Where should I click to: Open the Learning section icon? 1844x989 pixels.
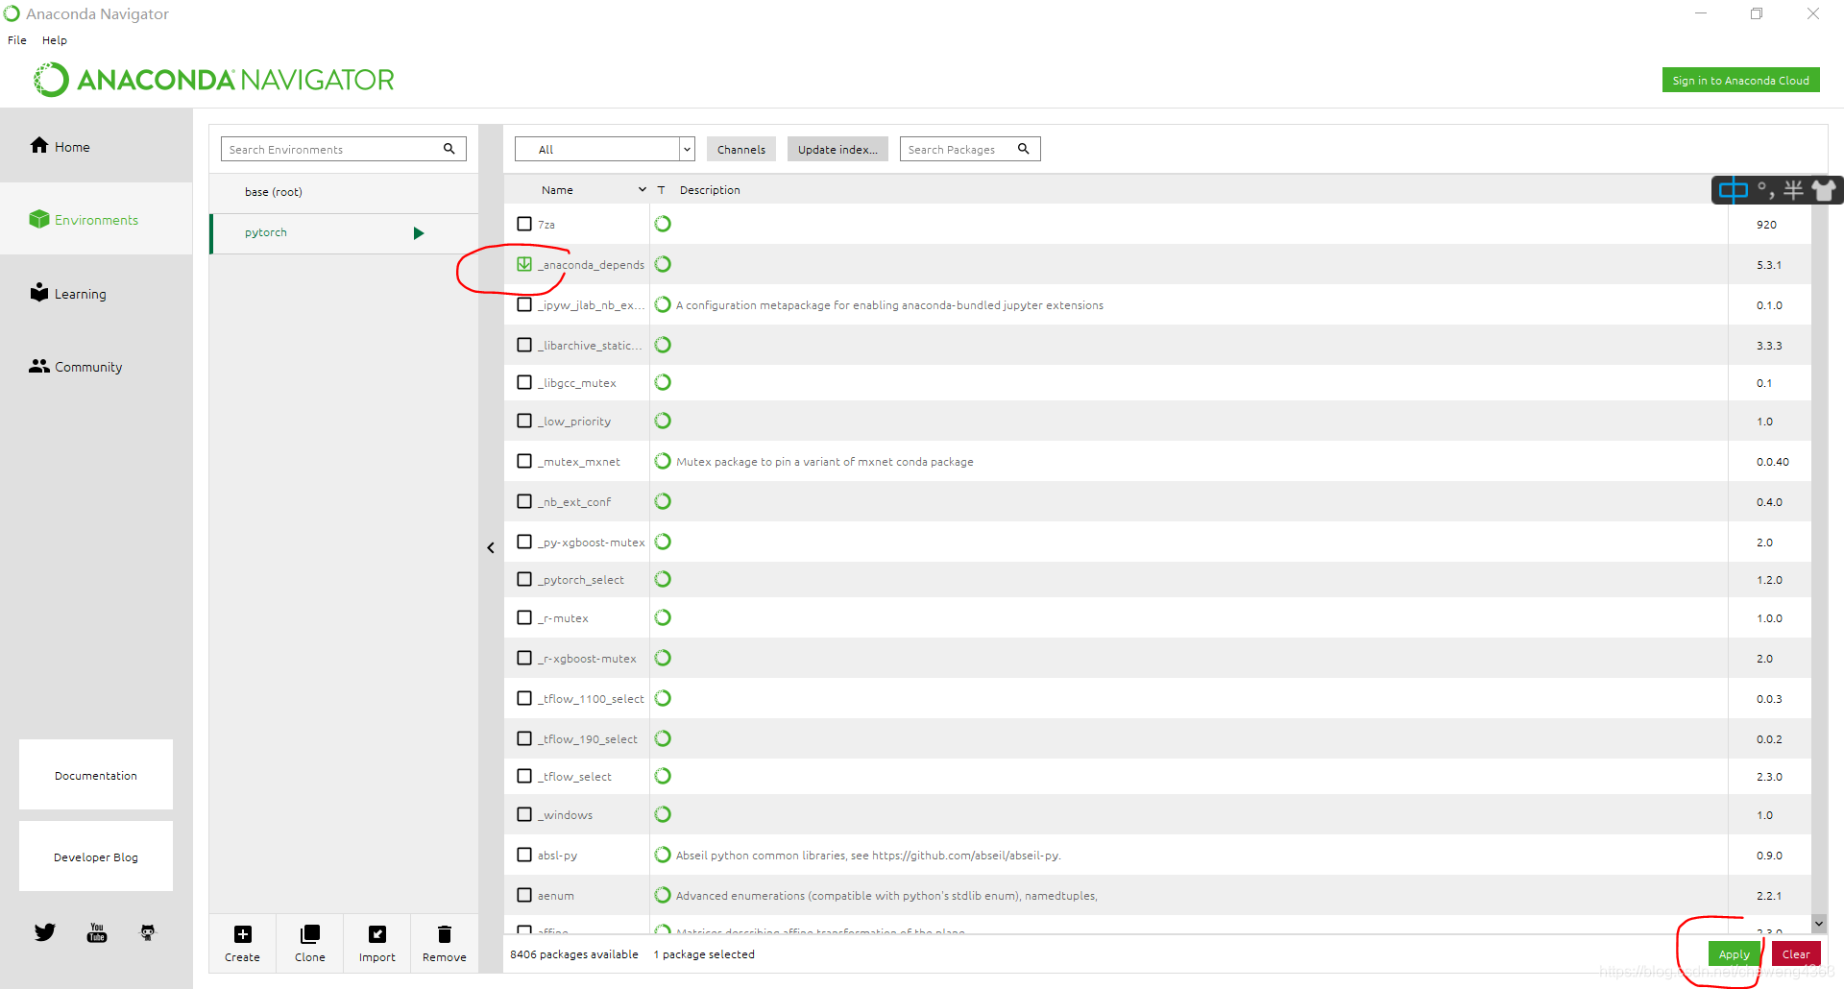tap(39, 292)
